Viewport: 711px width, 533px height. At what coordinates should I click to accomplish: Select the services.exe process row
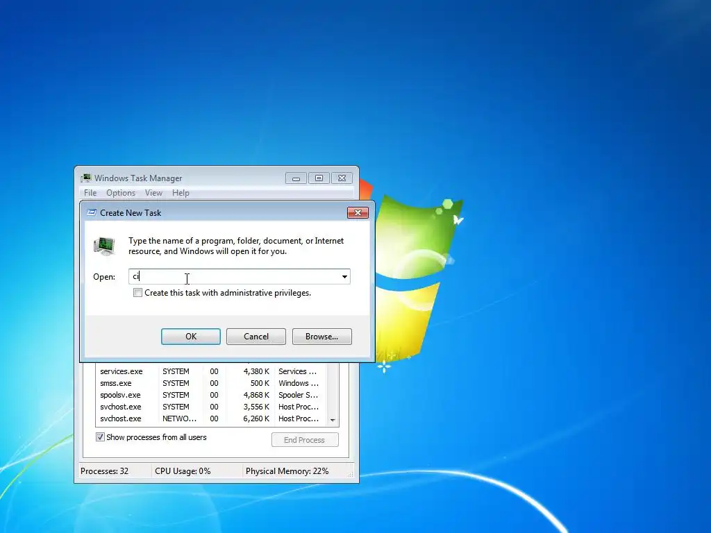(211, 371)
